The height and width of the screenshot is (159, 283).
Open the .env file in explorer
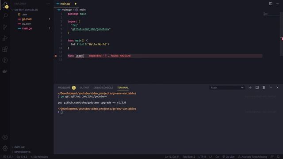pos(25,15)
